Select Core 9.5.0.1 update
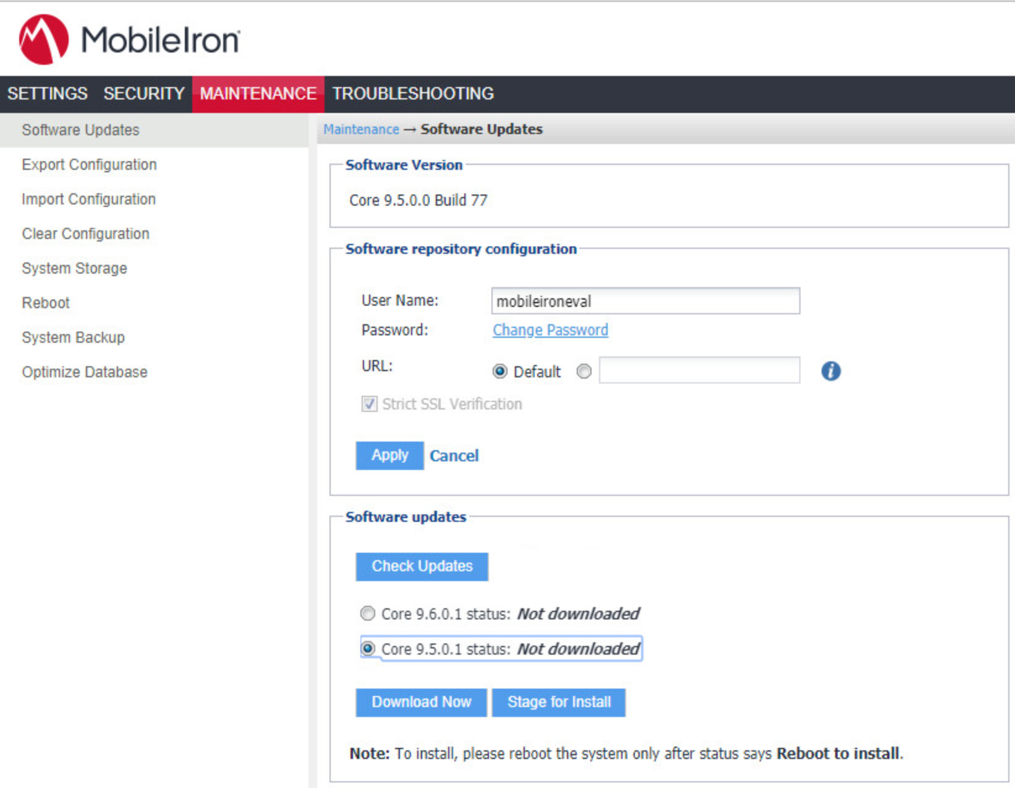1015x788 pixels. click(x=369, y=648)
